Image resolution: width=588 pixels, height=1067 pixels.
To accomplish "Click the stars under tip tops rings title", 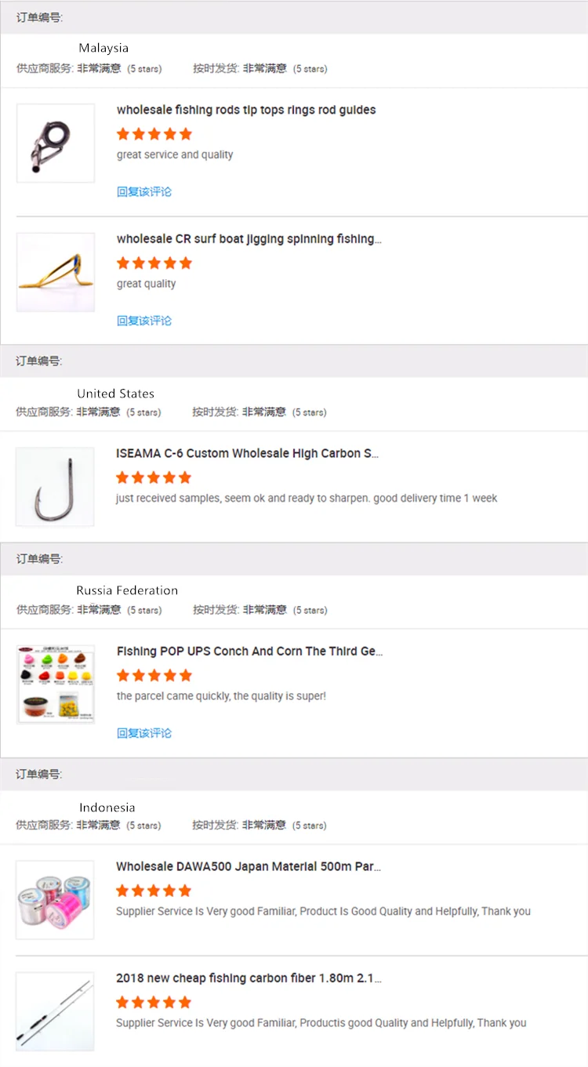I will (154, 134).
